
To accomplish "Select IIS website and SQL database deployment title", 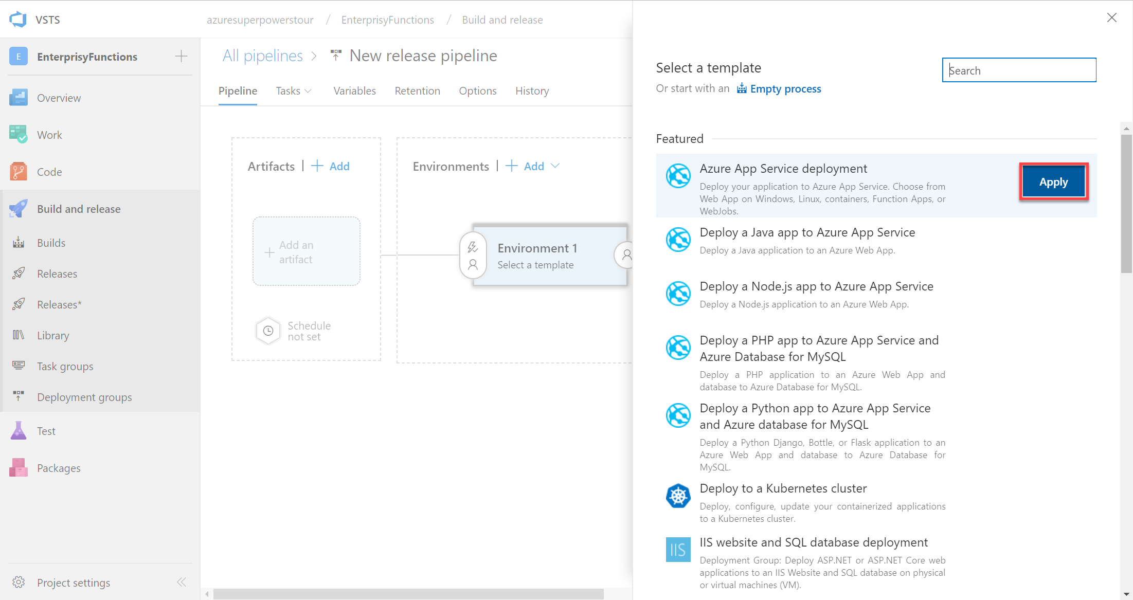I will coord(814,542).
